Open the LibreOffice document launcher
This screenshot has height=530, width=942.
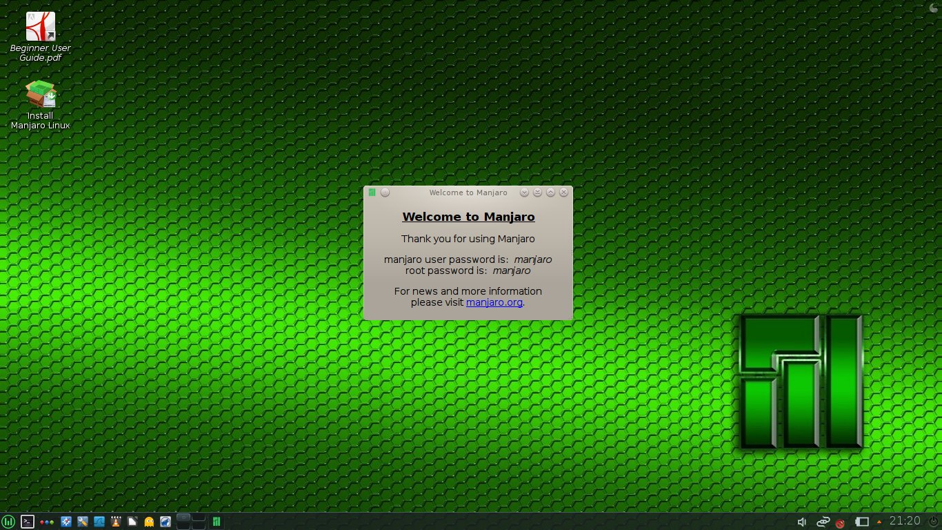tap(132, 522)
